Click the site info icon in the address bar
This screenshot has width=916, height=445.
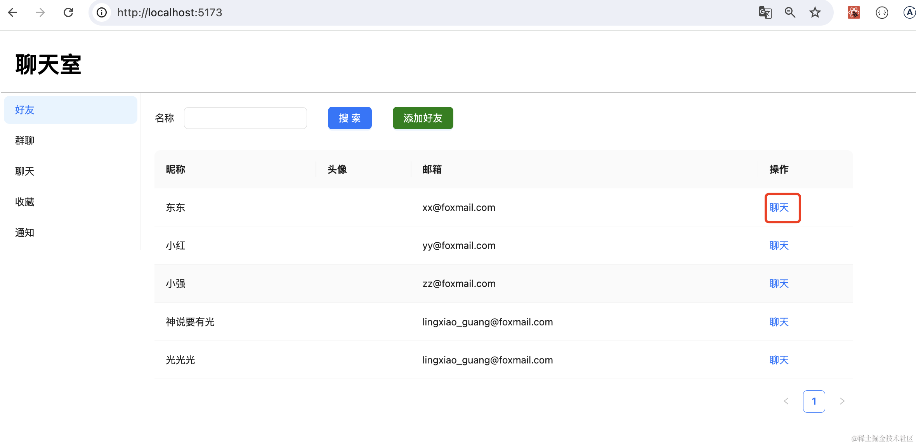coord(102,12)
